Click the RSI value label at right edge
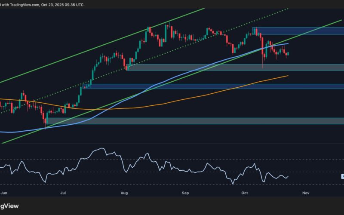 click(343, 176)
